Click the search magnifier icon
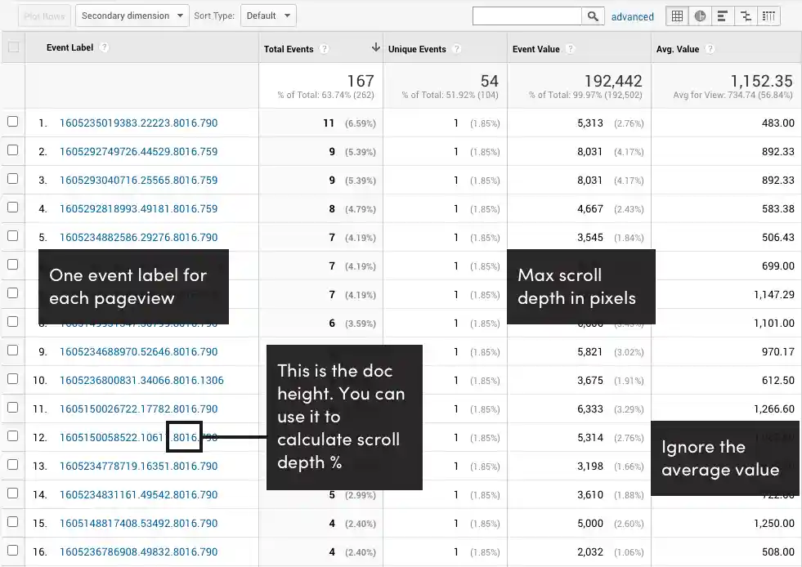The width and height of the screenshot is (802, 567). tap(594, 15)
